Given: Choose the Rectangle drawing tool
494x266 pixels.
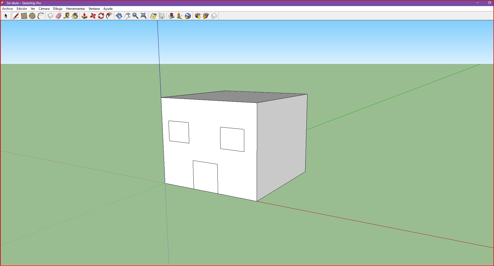Looking at the screenshot, I should point(24,16).
